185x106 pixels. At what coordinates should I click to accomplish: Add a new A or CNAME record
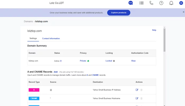click(55, 72)
